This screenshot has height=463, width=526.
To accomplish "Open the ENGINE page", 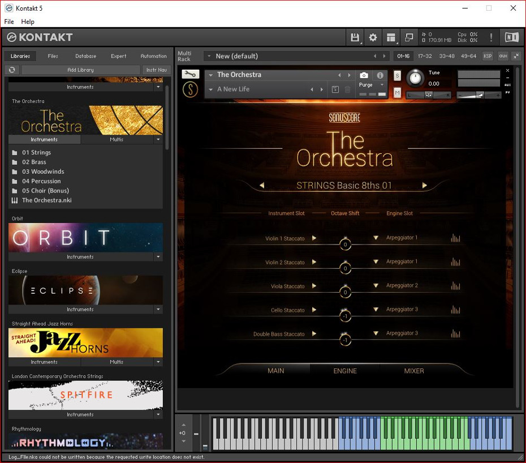I will (x=345, y=371).
